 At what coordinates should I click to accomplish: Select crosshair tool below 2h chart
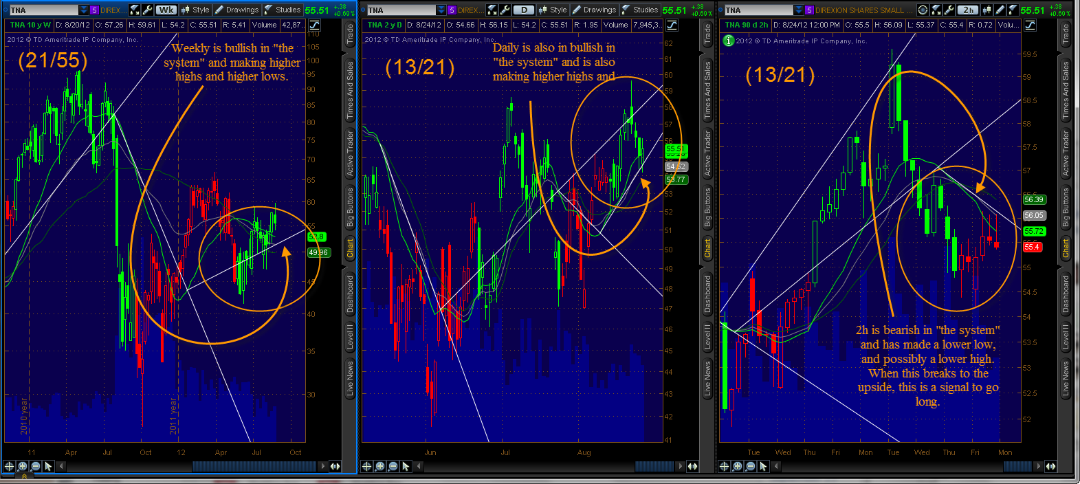pos(724,466)
